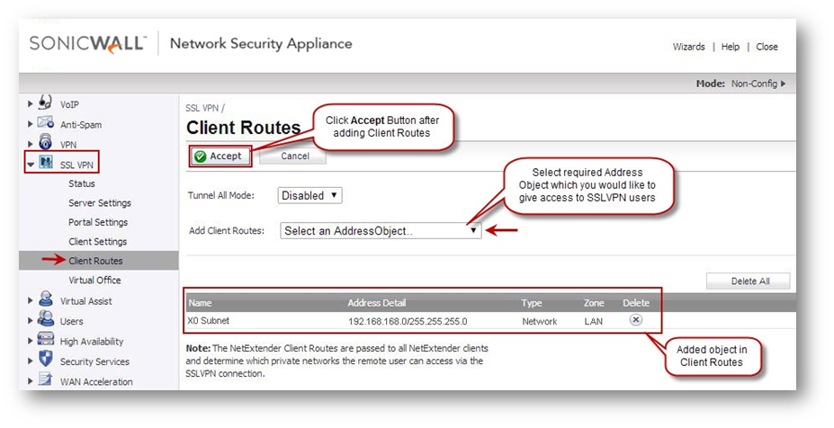The width and height of the screenshot is (834, 428).
Task: Expand the WAN Acceleration menu arrow
Action: coord(31,381)
